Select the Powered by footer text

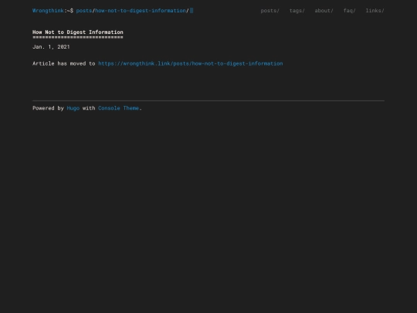coord(48,108)
